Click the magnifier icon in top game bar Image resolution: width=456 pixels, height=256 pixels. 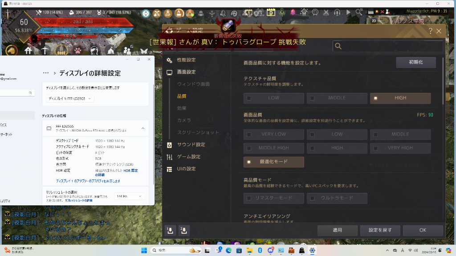coord(359,12)
